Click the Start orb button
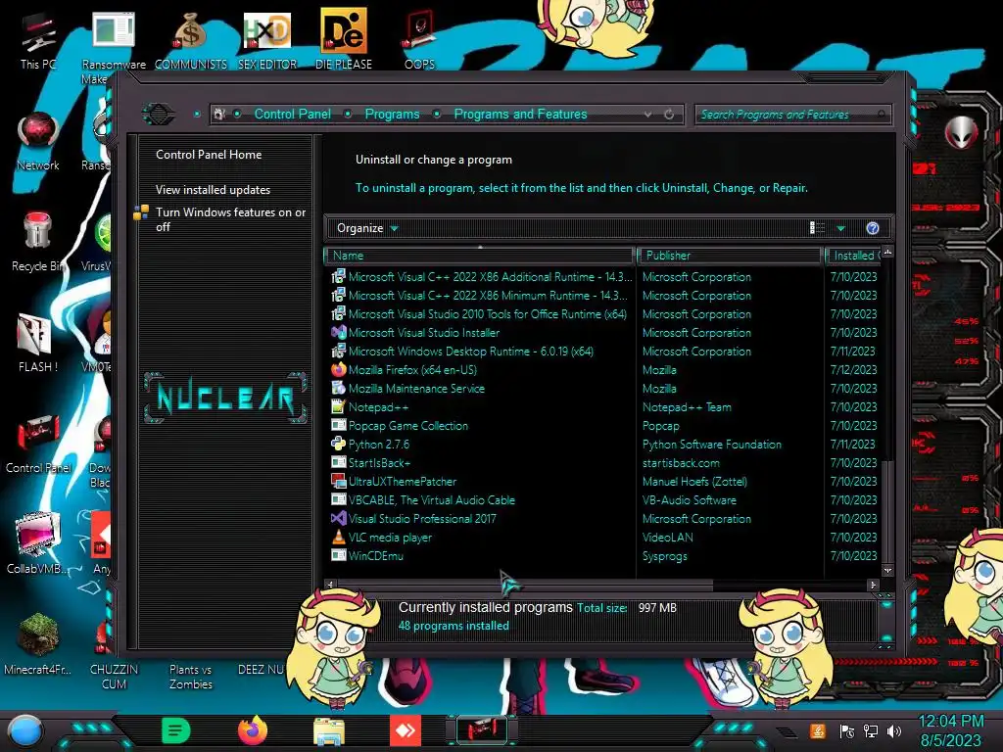1003x752 pixels. pyautogui.click(x=25, y=731)
